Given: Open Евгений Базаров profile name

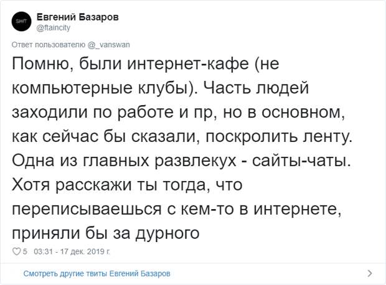Looking at the screenshot, I should pos(78,17).
